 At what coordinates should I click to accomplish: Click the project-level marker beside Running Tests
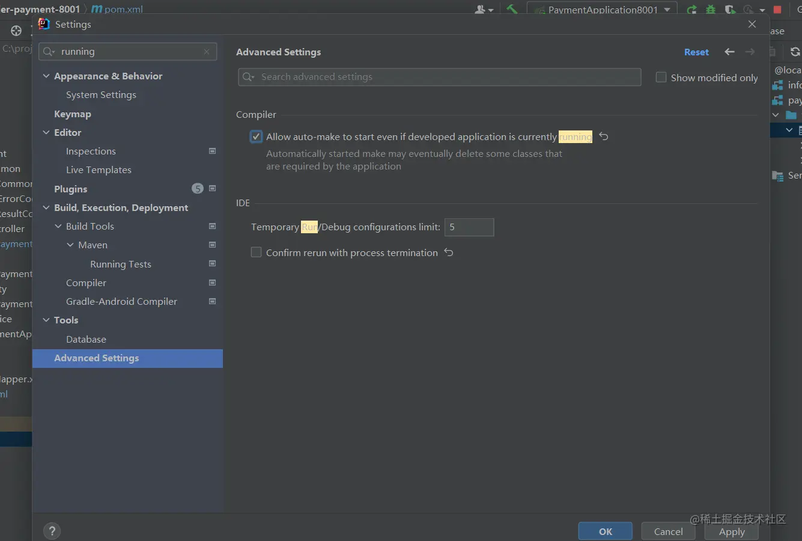tap(212, 263)
